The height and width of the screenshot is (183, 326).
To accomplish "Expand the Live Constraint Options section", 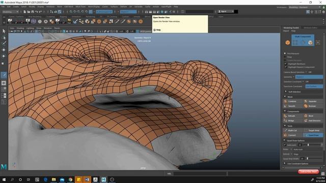I will click(285, 164).
